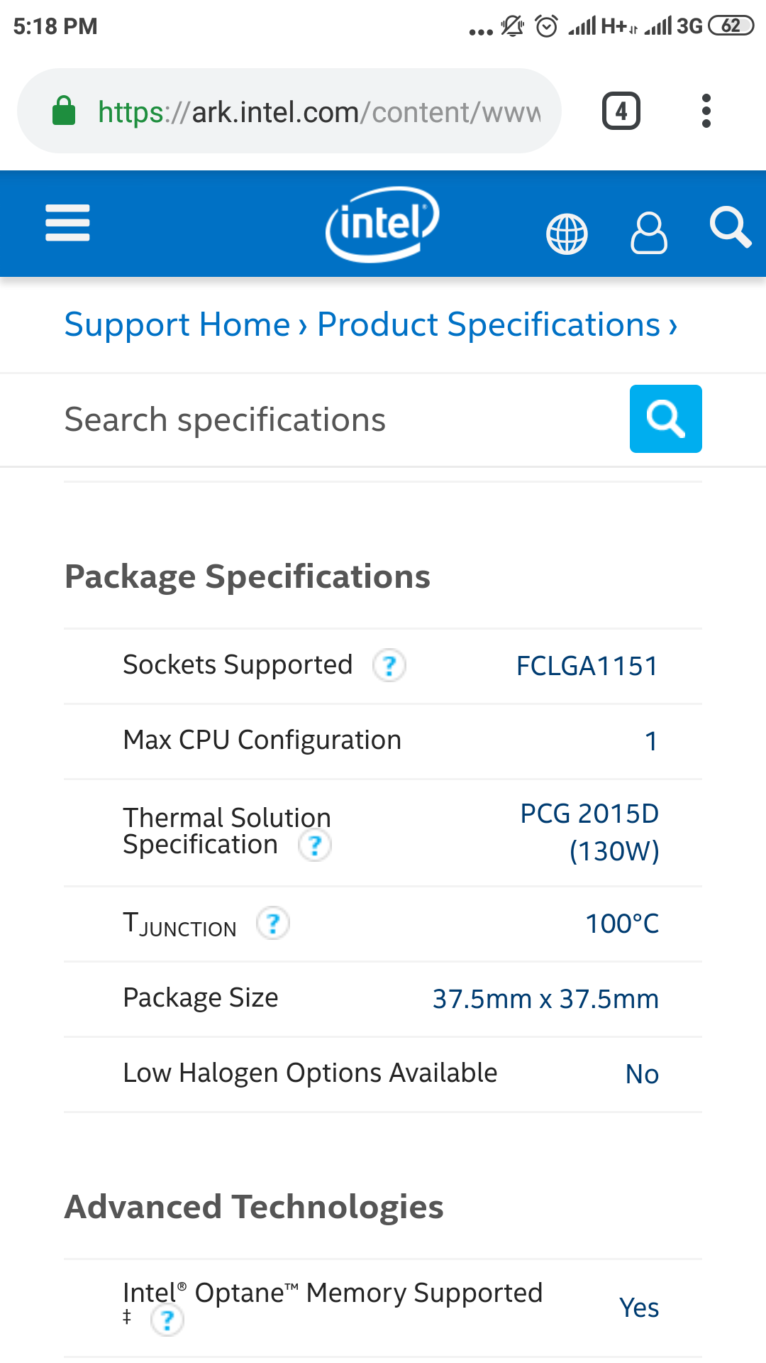The image size is (766, 1363).
Task: Go to Support Home breadcrumb
Action: [177, 324]
